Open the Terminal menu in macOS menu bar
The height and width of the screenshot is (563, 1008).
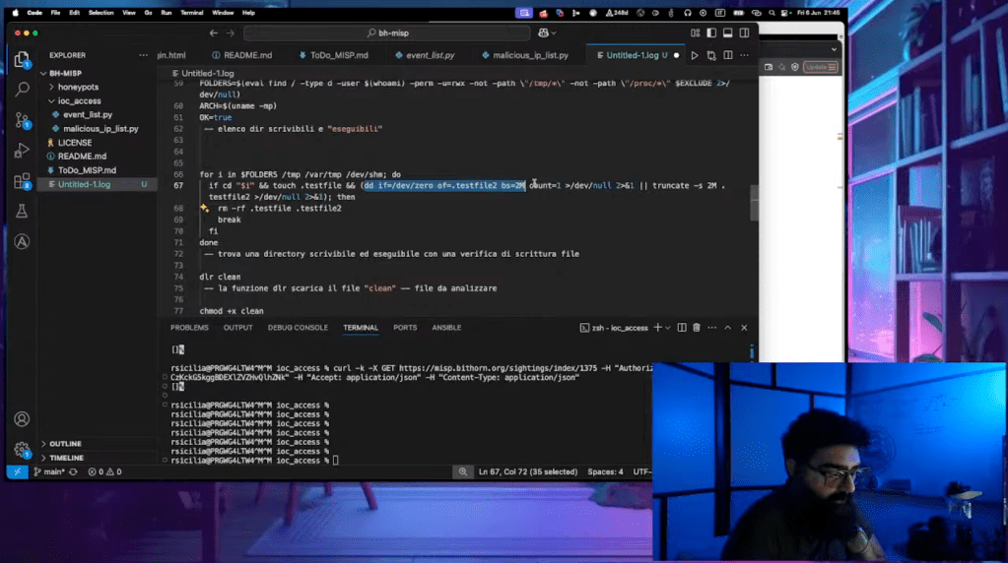(191, 12)
